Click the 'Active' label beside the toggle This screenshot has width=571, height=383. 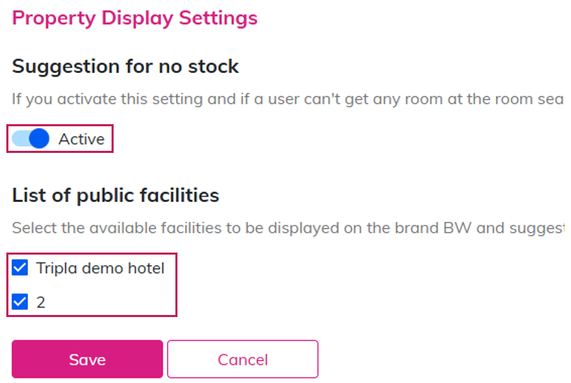81,139
